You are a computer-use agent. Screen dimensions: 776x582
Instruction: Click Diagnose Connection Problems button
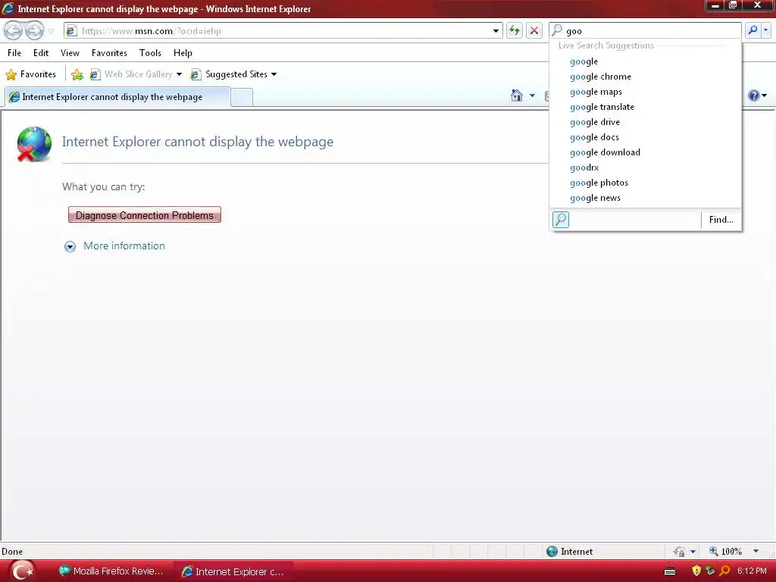145,215
